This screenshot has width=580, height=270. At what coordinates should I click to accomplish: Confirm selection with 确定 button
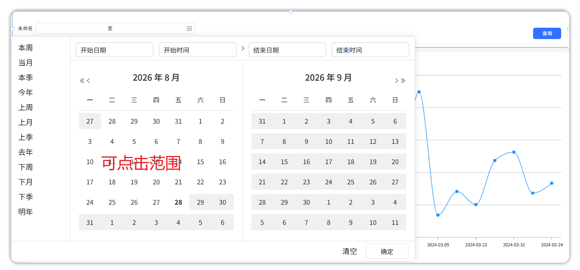click(387, 251)
